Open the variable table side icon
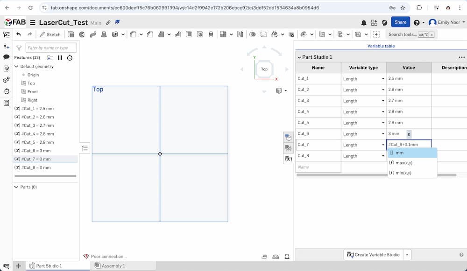This screenshot has height=271, width=467. coord(288,159)
